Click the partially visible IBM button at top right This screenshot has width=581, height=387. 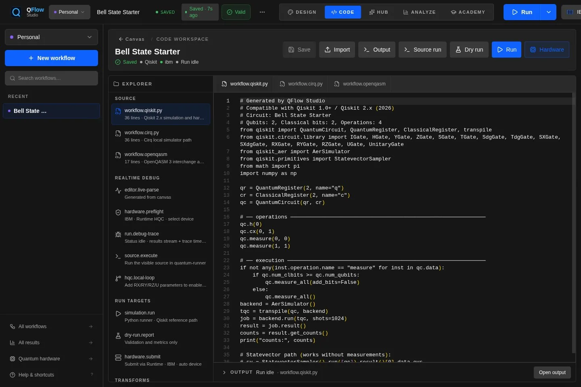coord(571,12)
